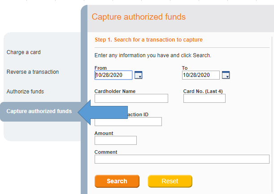274x194 pixels.
Task: Click into the Amount field
Action: [x=115, y=140]
